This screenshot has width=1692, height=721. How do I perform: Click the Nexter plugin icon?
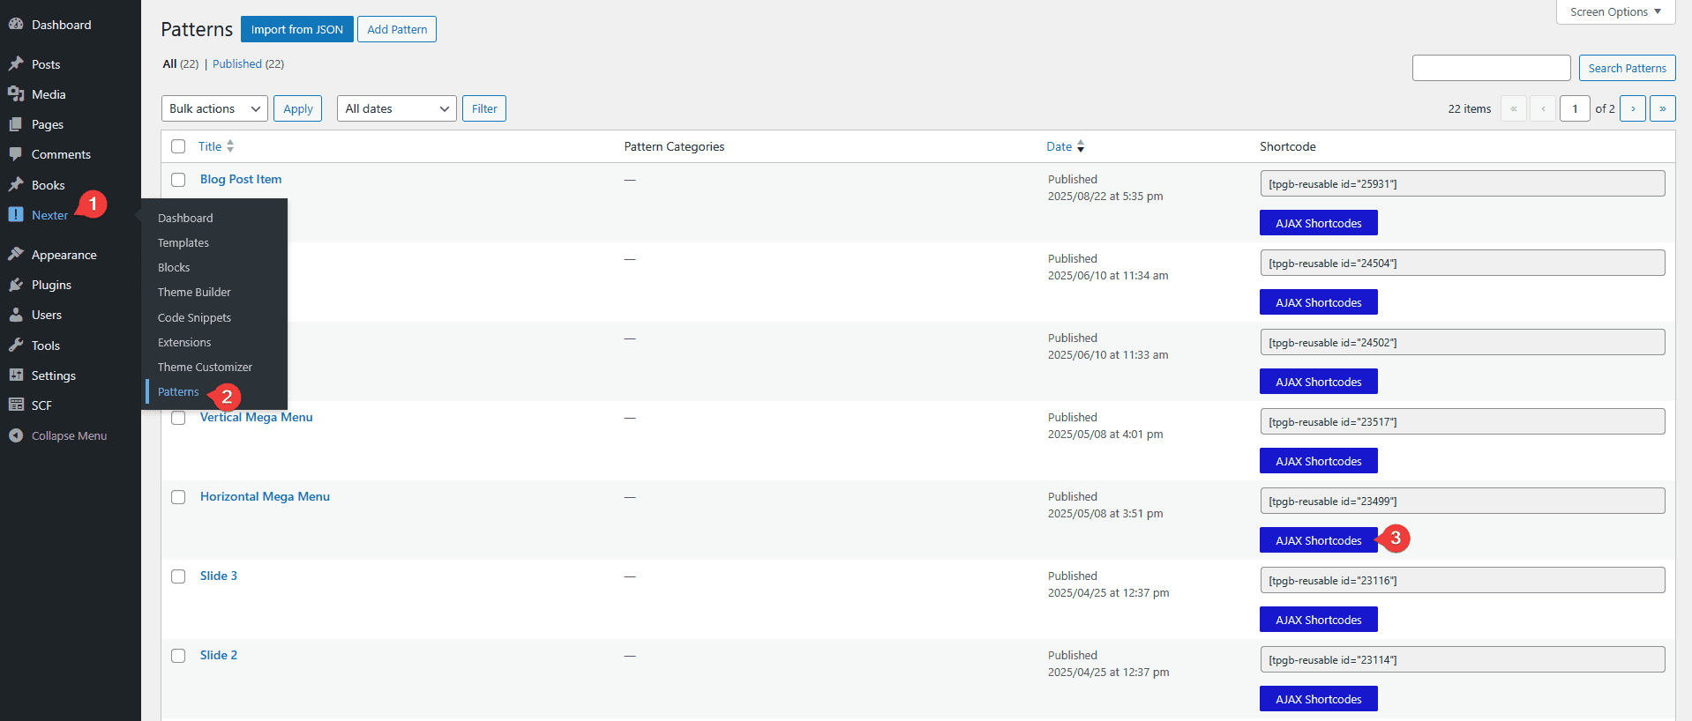pyautogui.click(x=16, y=214)
